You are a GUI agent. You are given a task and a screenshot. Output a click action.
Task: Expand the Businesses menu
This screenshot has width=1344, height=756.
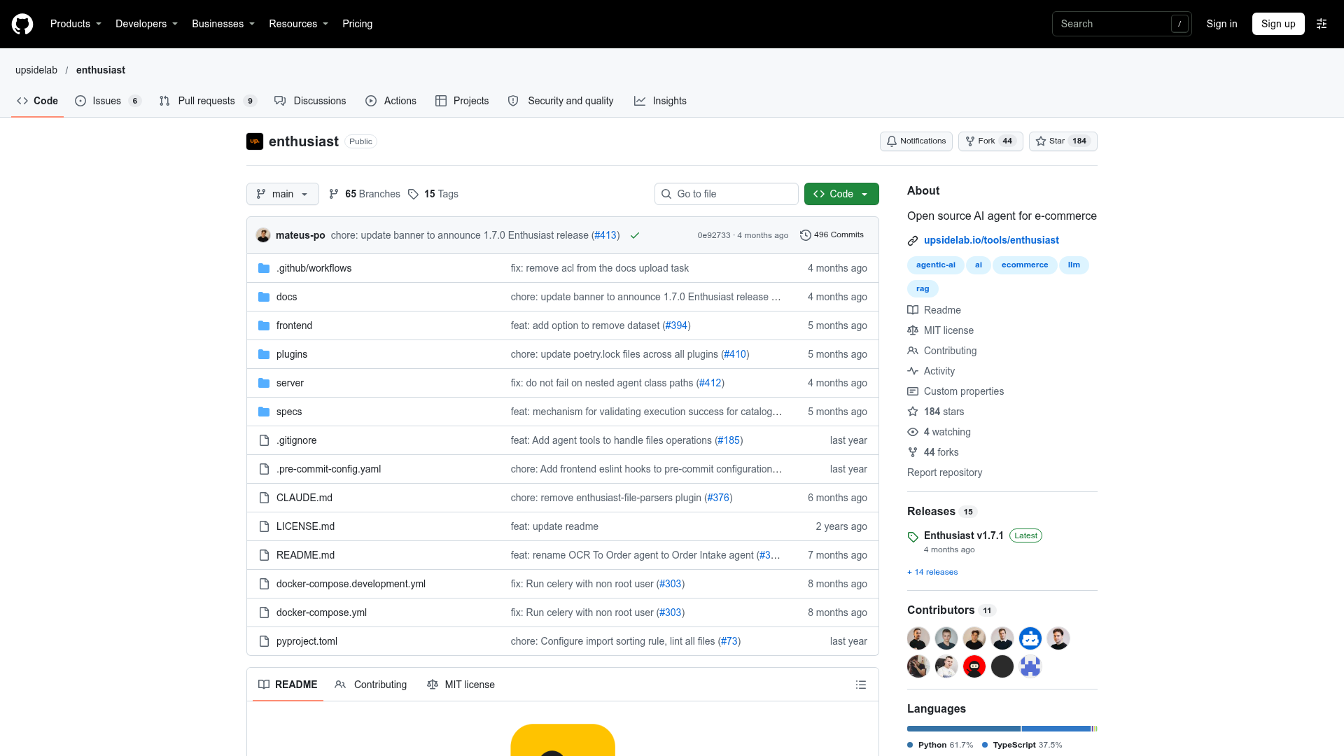[x=223, y=24]
